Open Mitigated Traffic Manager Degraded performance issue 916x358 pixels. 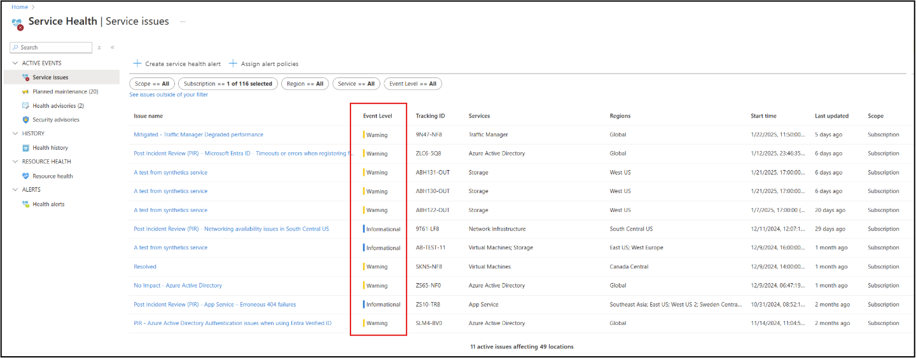click(x=198, y=135)
